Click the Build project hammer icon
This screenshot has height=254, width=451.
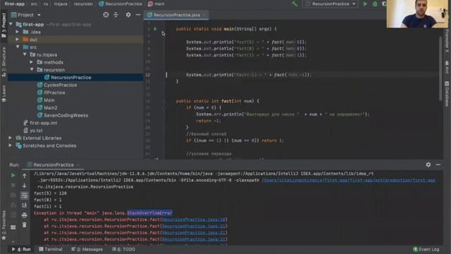[295, 4]
